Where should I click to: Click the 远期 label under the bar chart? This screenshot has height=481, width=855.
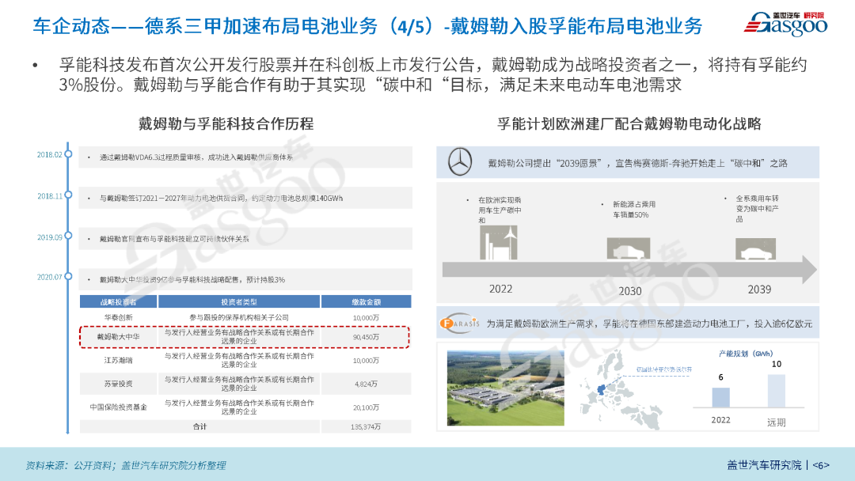(777, 422)
